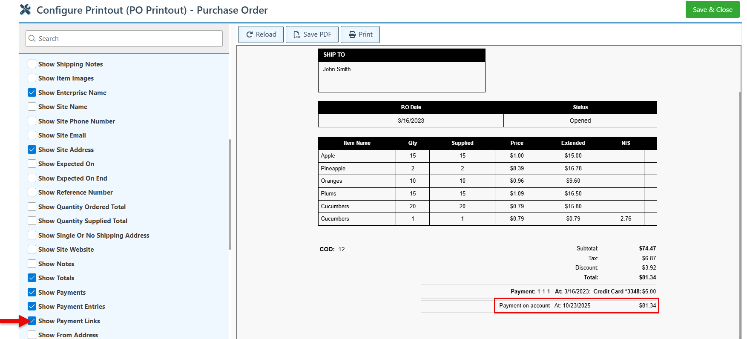747x339 pixels.
Task: Click the Reload button
Action: coord(261,34)
